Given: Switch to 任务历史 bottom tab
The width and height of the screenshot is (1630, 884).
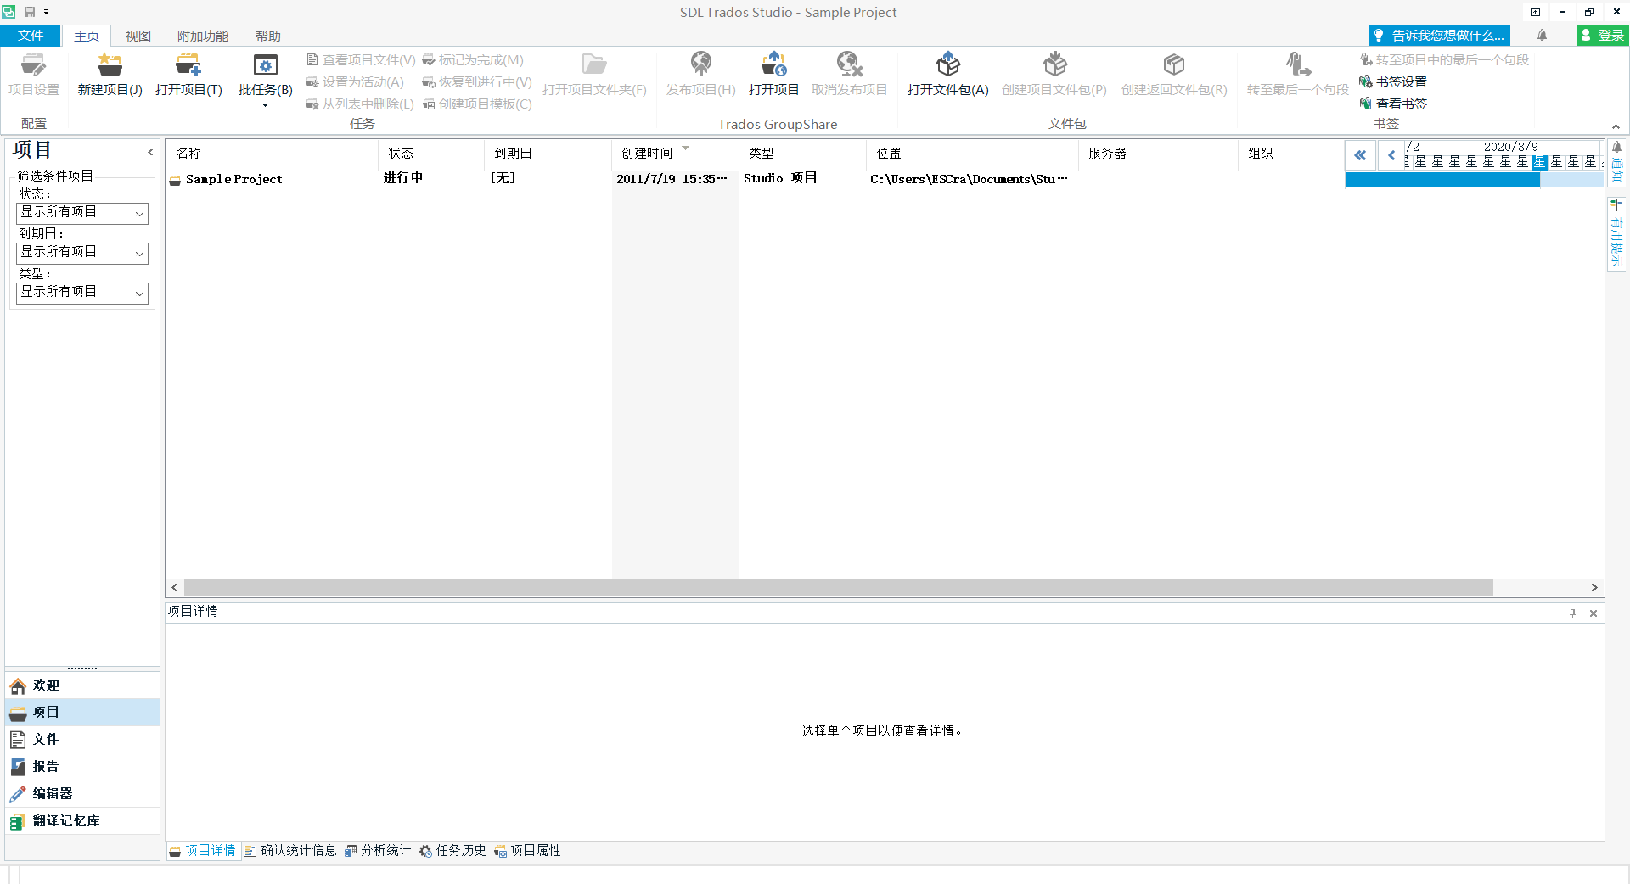Looking at the screenshot, I should (452, 851).
